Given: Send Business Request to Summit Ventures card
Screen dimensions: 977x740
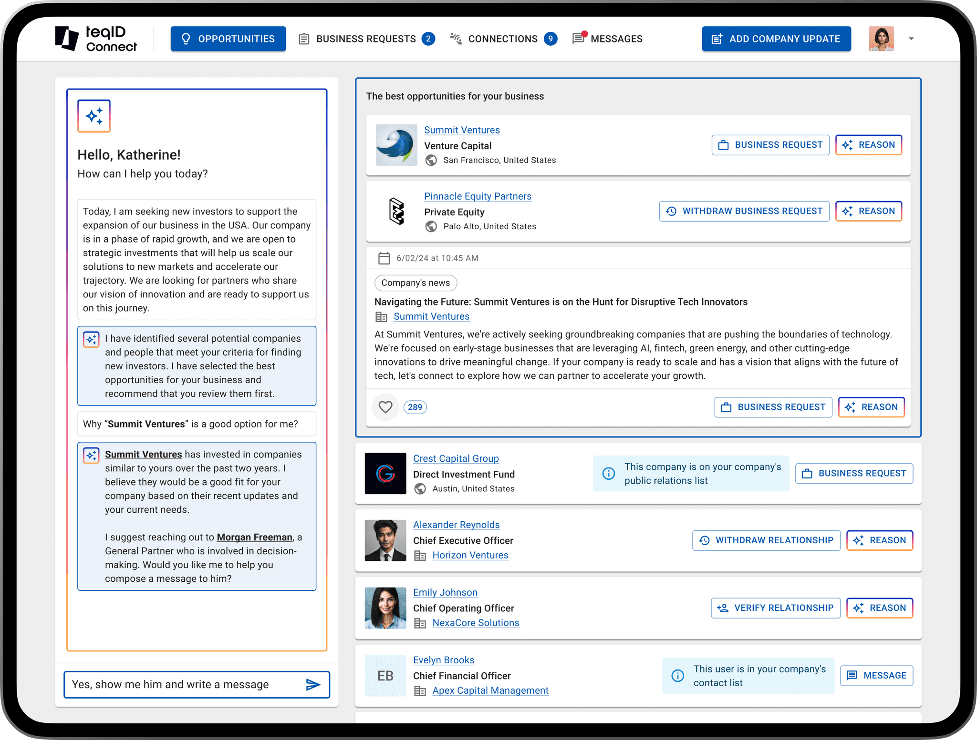Looking at the screenshot, I should (770, 145).
